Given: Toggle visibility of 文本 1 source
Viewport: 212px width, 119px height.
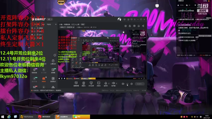Looking at the screenshot, I should [32, 35].
